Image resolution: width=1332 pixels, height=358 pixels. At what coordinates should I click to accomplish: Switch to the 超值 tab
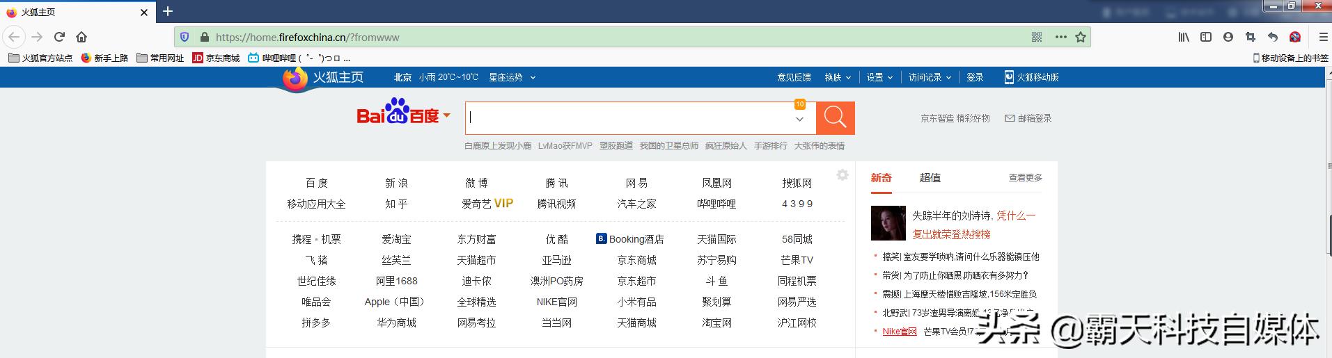tap(930, 178)
